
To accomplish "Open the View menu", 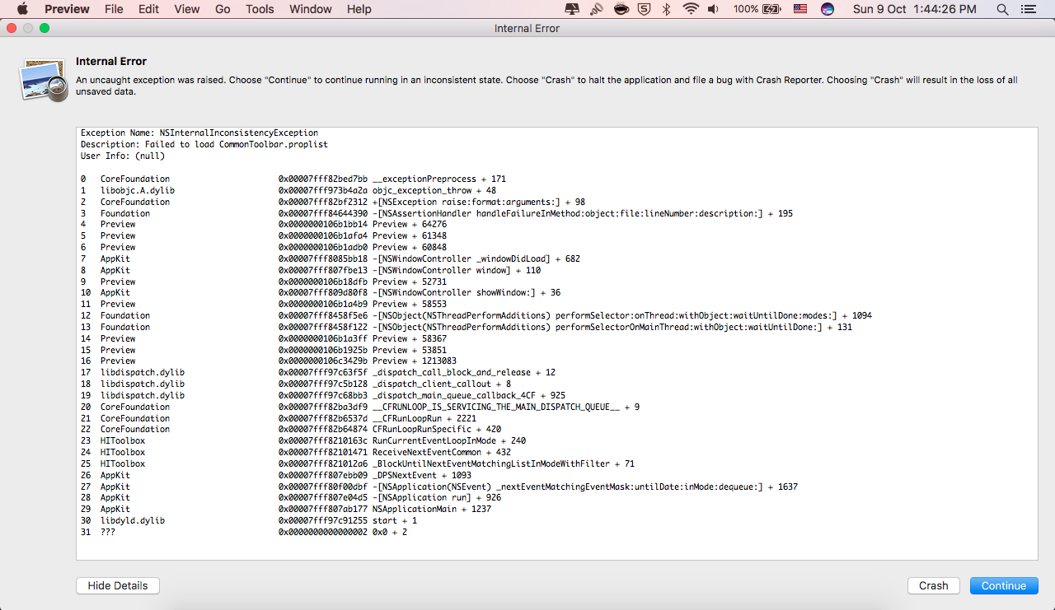I will pyautogui.click(x=187, y=9).
